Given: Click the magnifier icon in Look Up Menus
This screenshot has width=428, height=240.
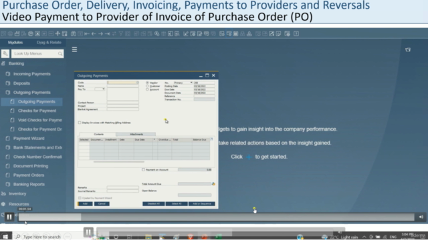Looking at the screenshot, I should [x=60, y=53].
